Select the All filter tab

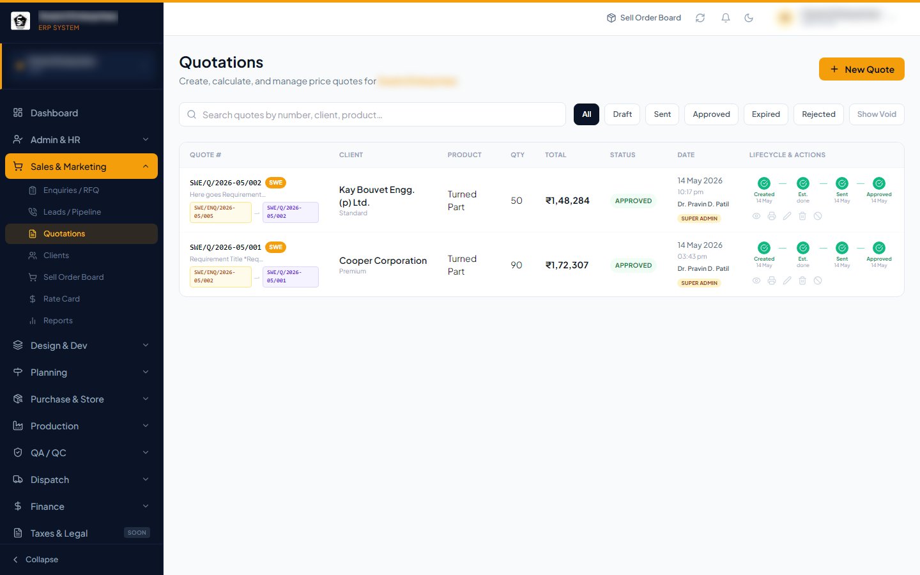tap(586, 114)
